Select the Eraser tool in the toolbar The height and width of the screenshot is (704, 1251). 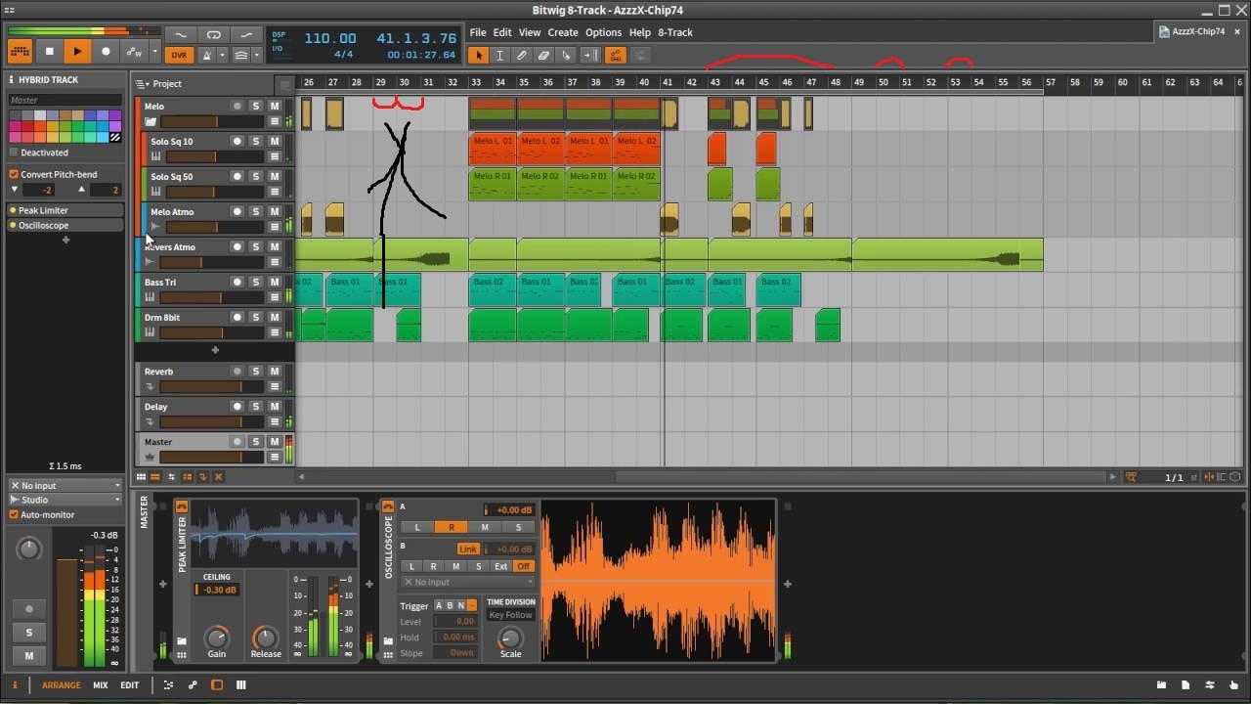point(543,55)
